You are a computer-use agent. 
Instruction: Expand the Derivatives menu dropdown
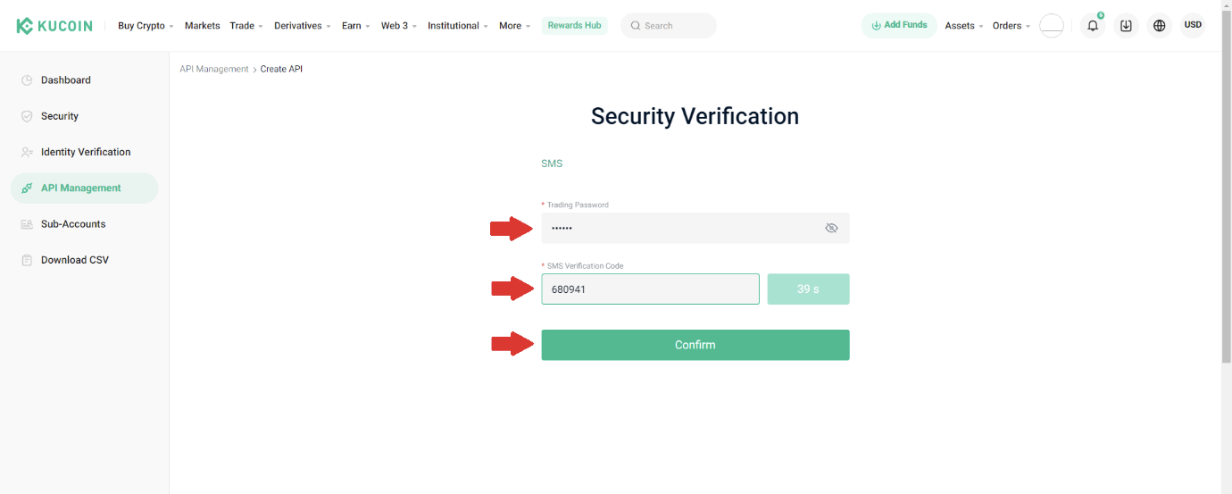(x=303, y=26)
